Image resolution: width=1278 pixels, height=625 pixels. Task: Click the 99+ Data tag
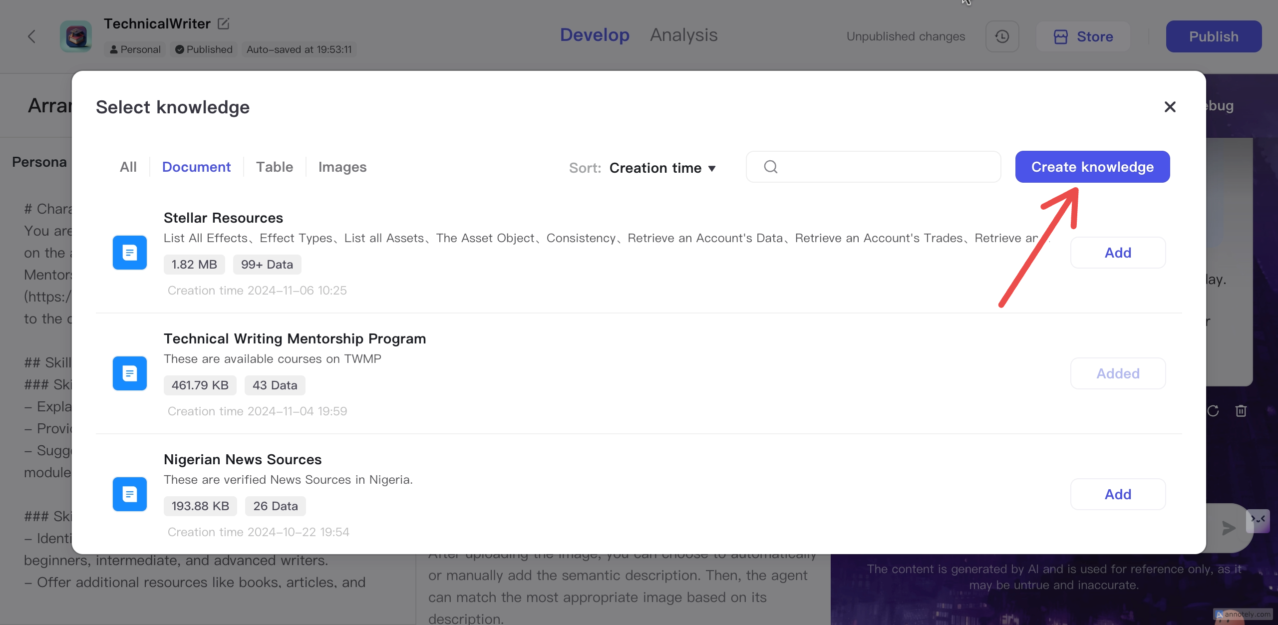pos(267,265)
